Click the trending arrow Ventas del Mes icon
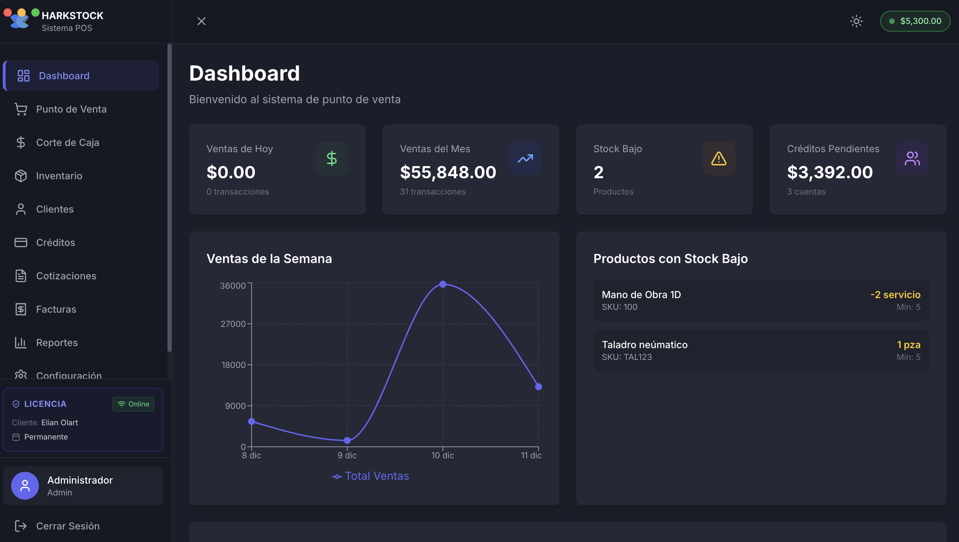The width and height of the screenshot is (959, 542). point(525,158)
